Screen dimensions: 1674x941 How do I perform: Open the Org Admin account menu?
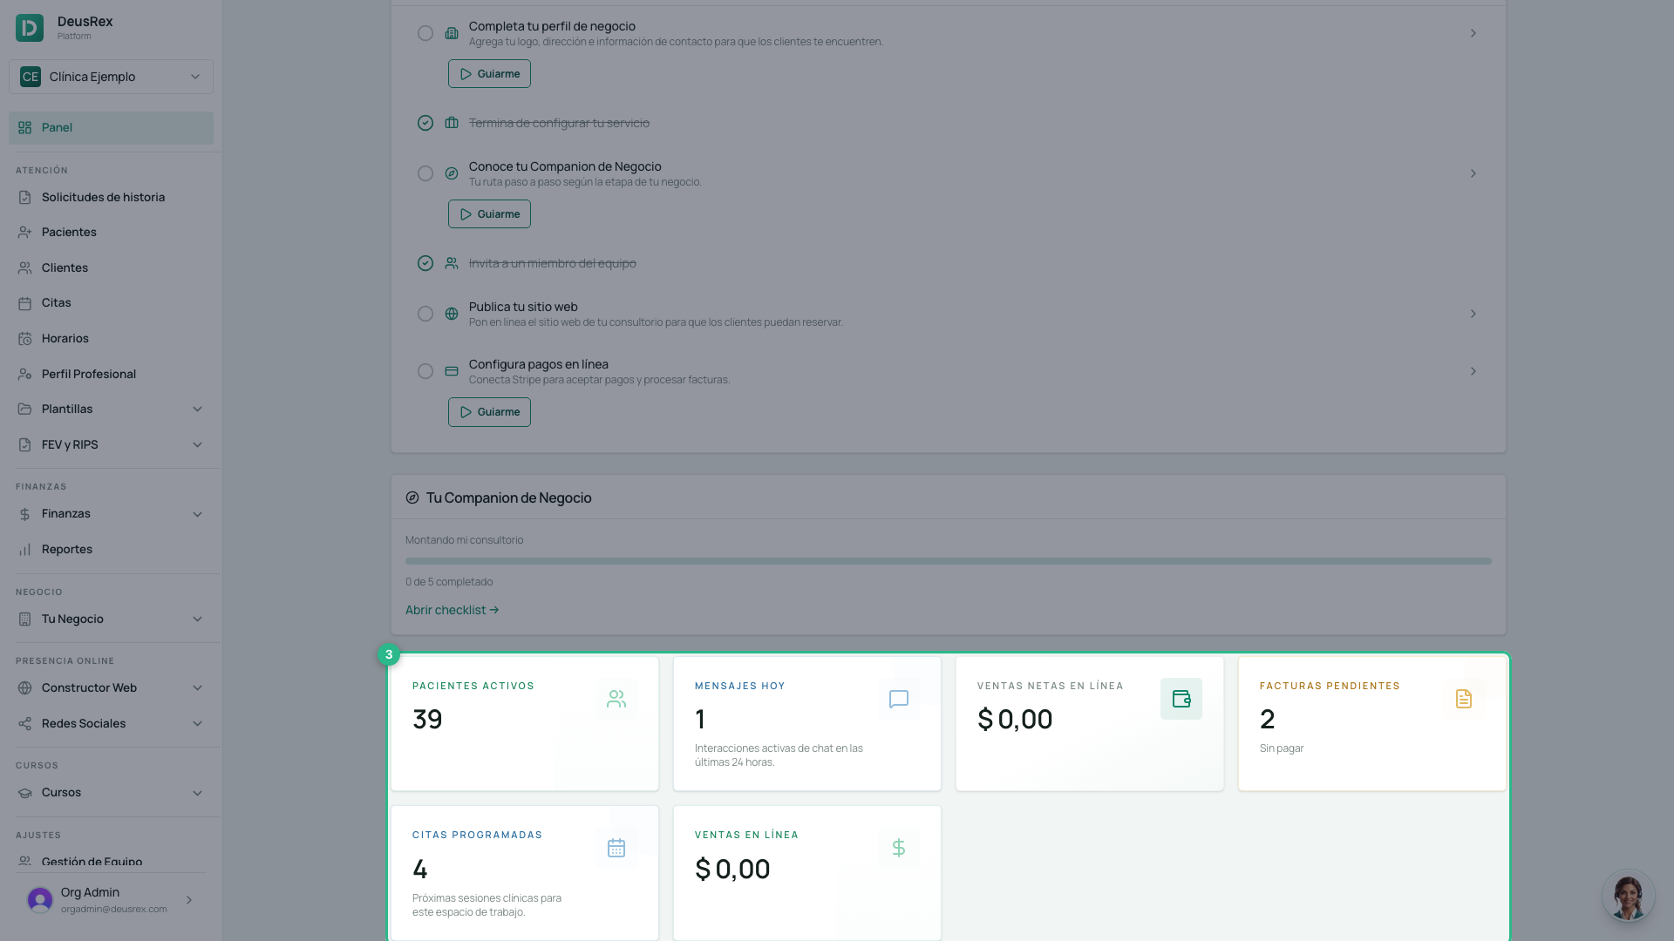click(x=111, y=900)
